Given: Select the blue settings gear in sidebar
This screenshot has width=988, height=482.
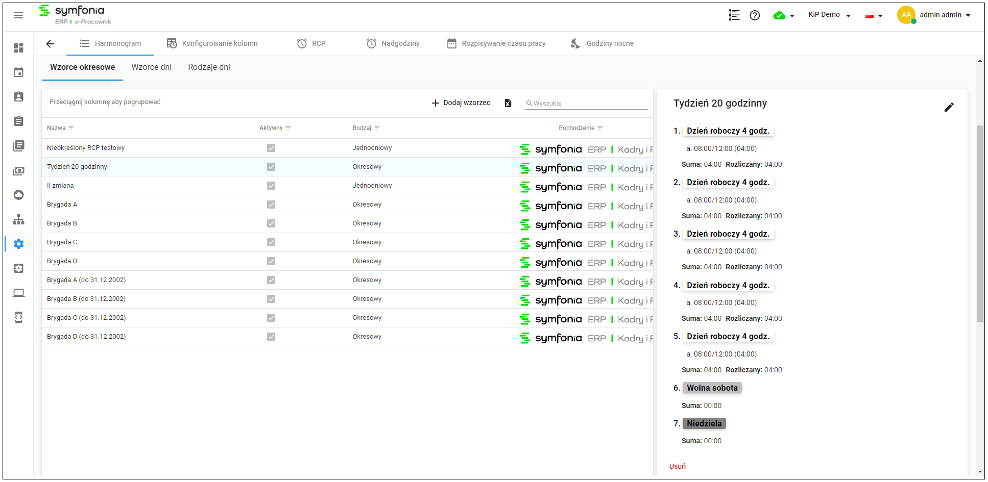Looking at the screenshot, I should tap(19, 244).
